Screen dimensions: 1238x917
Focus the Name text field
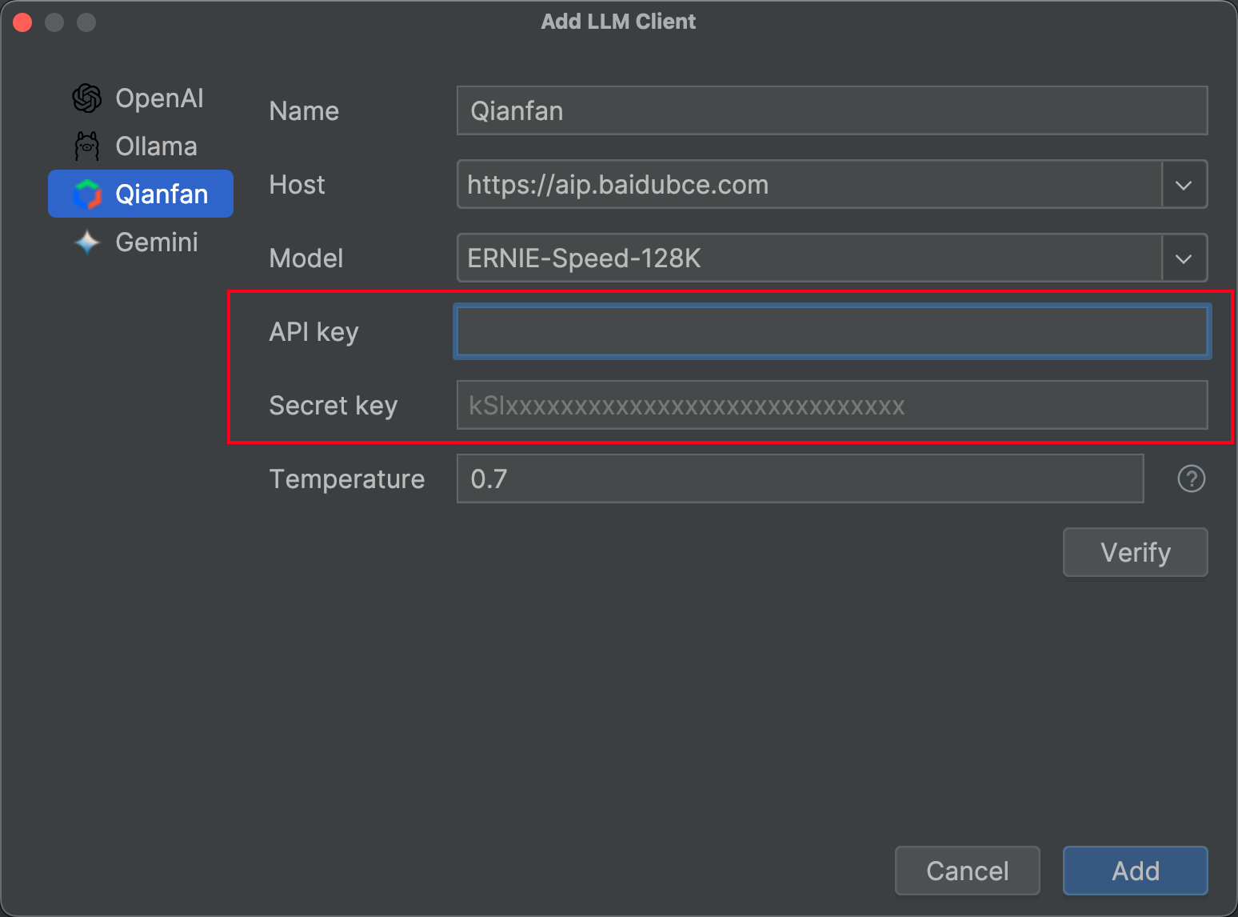point(832,111)
